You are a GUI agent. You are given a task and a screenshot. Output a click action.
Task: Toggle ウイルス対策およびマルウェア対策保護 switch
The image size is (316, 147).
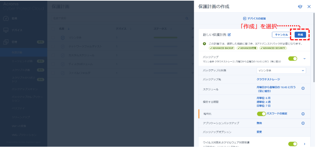(293, 144)
